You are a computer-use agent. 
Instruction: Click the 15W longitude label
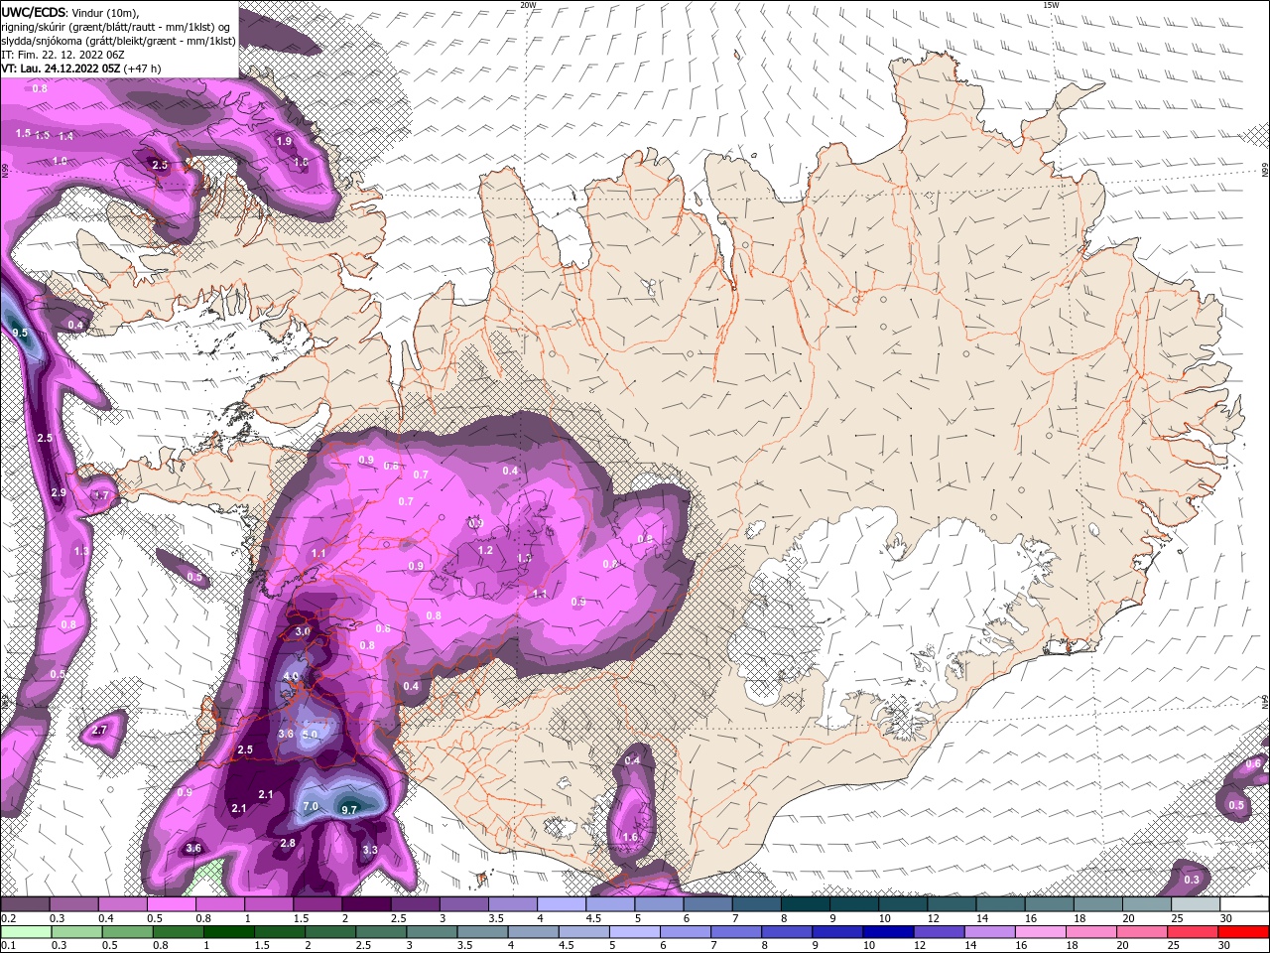click(x=1051, y=5)
